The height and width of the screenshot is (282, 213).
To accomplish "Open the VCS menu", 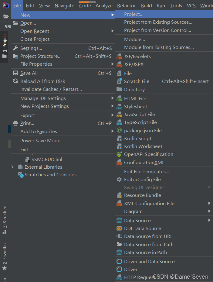I will click(x=191, y=6).
